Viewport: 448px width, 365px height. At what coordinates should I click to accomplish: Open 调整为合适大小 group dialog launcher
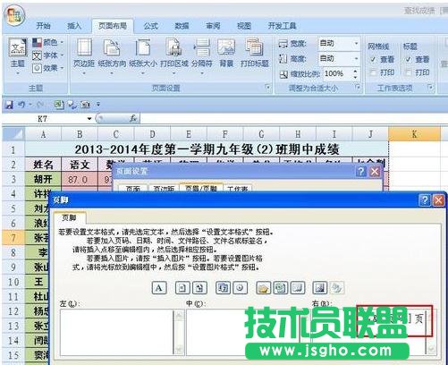coord(357,87)
